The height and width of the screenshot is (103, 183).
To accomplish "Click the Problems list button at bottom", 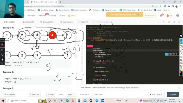I will [9, 94].
